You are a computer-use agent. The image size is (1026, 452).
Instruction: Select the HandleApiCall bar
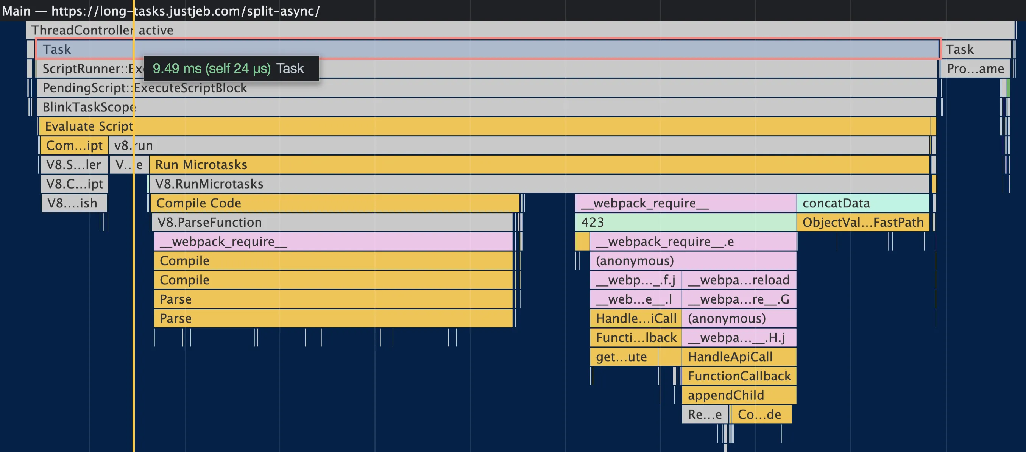(739, 357)
